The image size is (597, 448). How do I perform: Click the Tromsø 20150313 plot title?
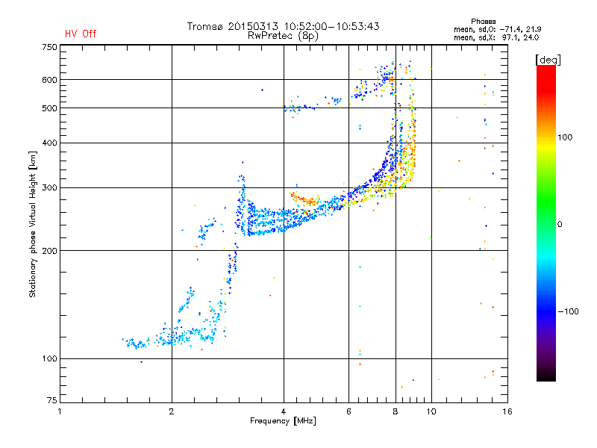click(283, 26)
